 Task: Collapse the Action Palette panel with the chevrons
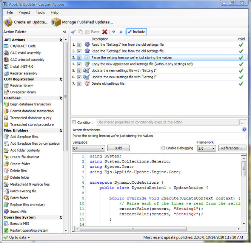pyautogui.click(x=65, y=32)
